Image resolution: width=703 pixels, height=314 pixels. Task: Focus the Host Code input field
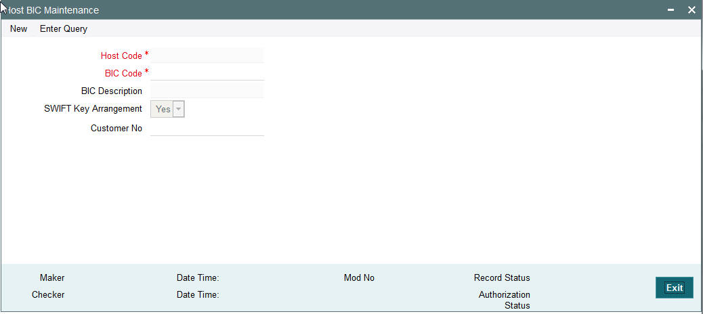point(207,55)
